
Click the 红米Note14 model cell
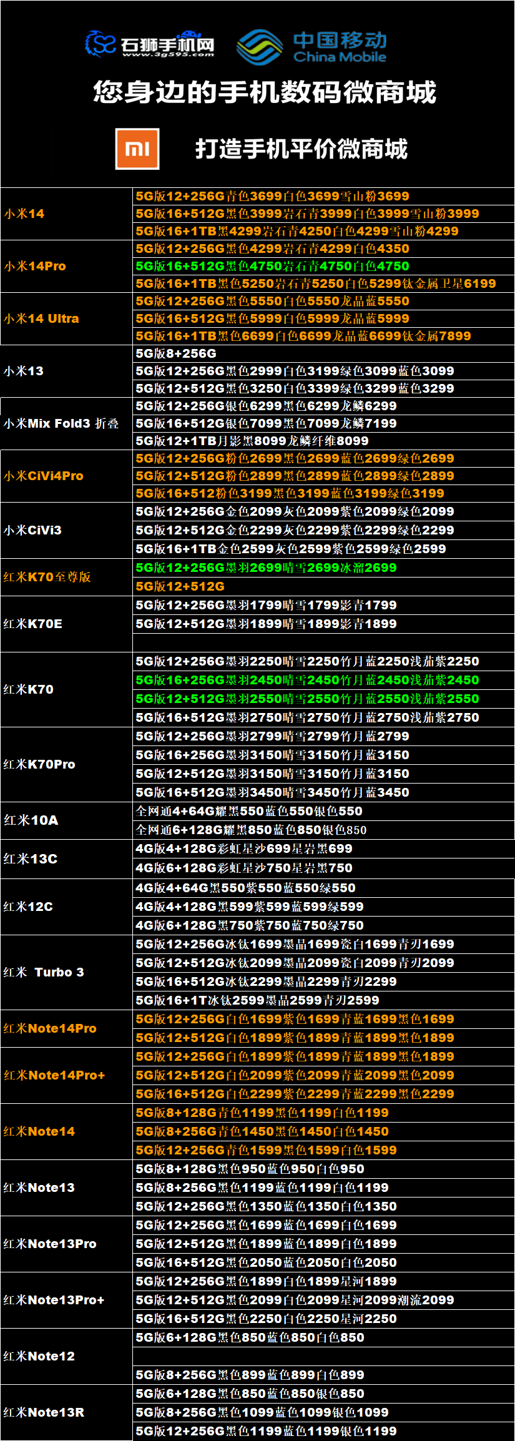coord(67,1131)
